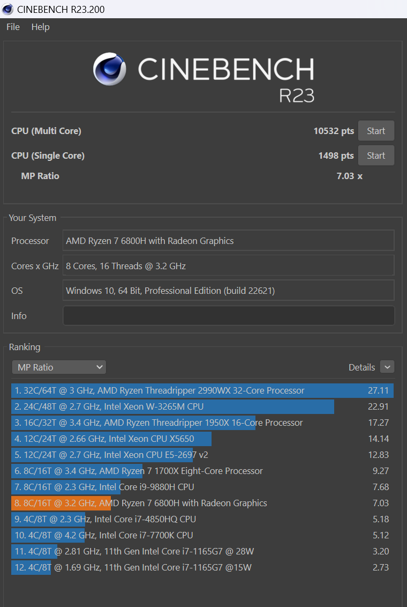Screen dimensions: 407x607
Task: Select the i7-1165G7 @15W ranking row
Action: [202, 567]
